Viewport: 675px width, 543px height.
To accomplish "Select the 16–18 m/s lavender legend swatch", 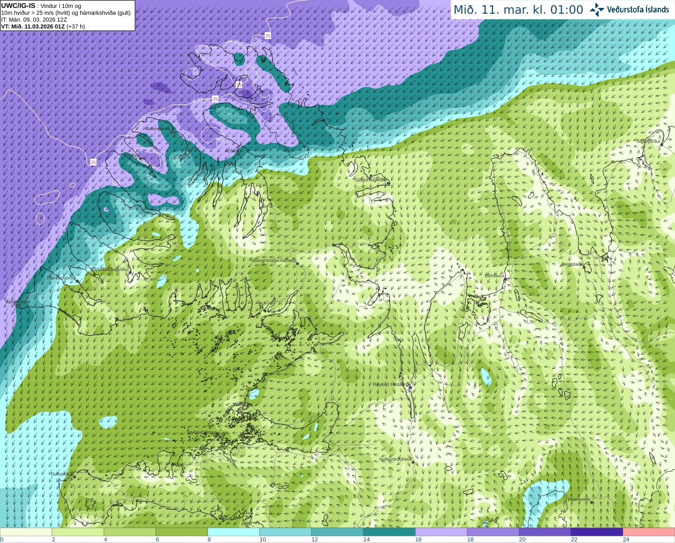I will pos(441,532).
